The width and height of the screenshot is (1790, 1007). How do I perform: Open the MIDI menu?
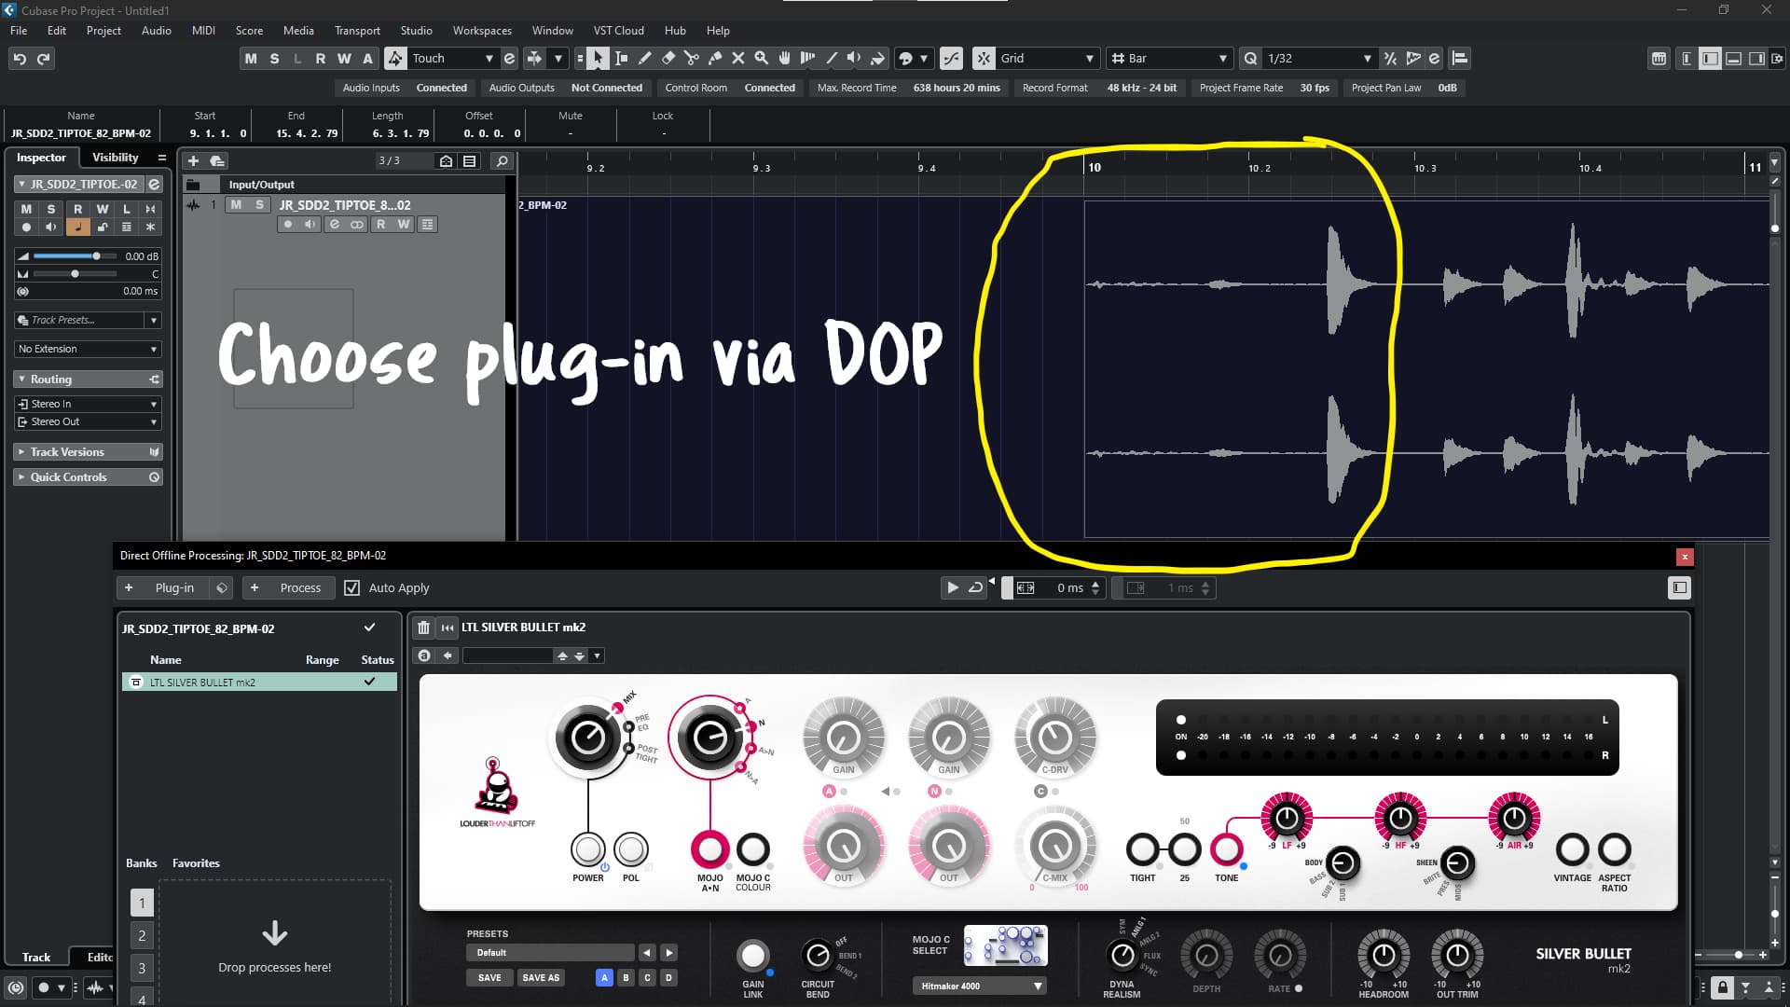(x=203, y=30)
